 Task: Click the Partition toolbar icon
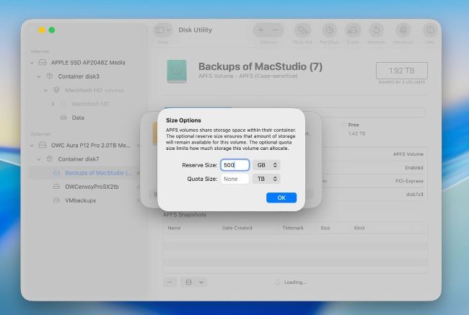tap(328, 31)
